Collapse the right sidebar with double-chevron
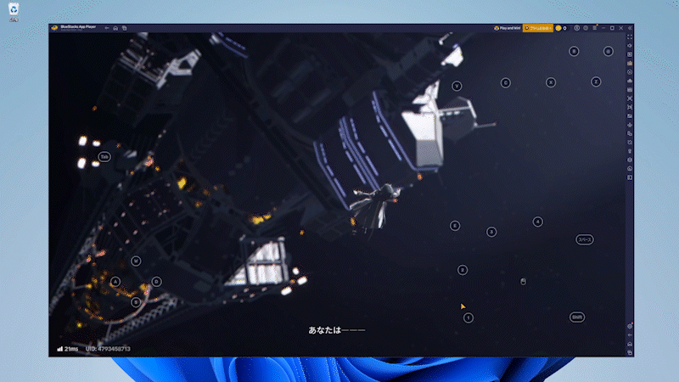The width and height of the screenshot is (679, 382). (631, 28)
